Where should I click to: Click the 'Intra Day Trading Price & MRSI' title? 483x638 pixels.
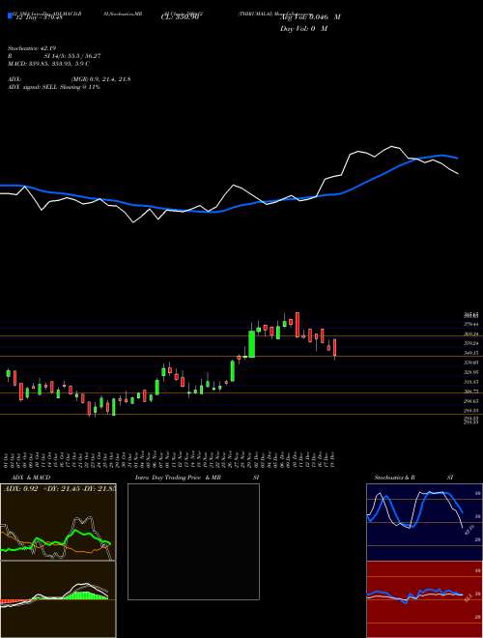[197, 478]
